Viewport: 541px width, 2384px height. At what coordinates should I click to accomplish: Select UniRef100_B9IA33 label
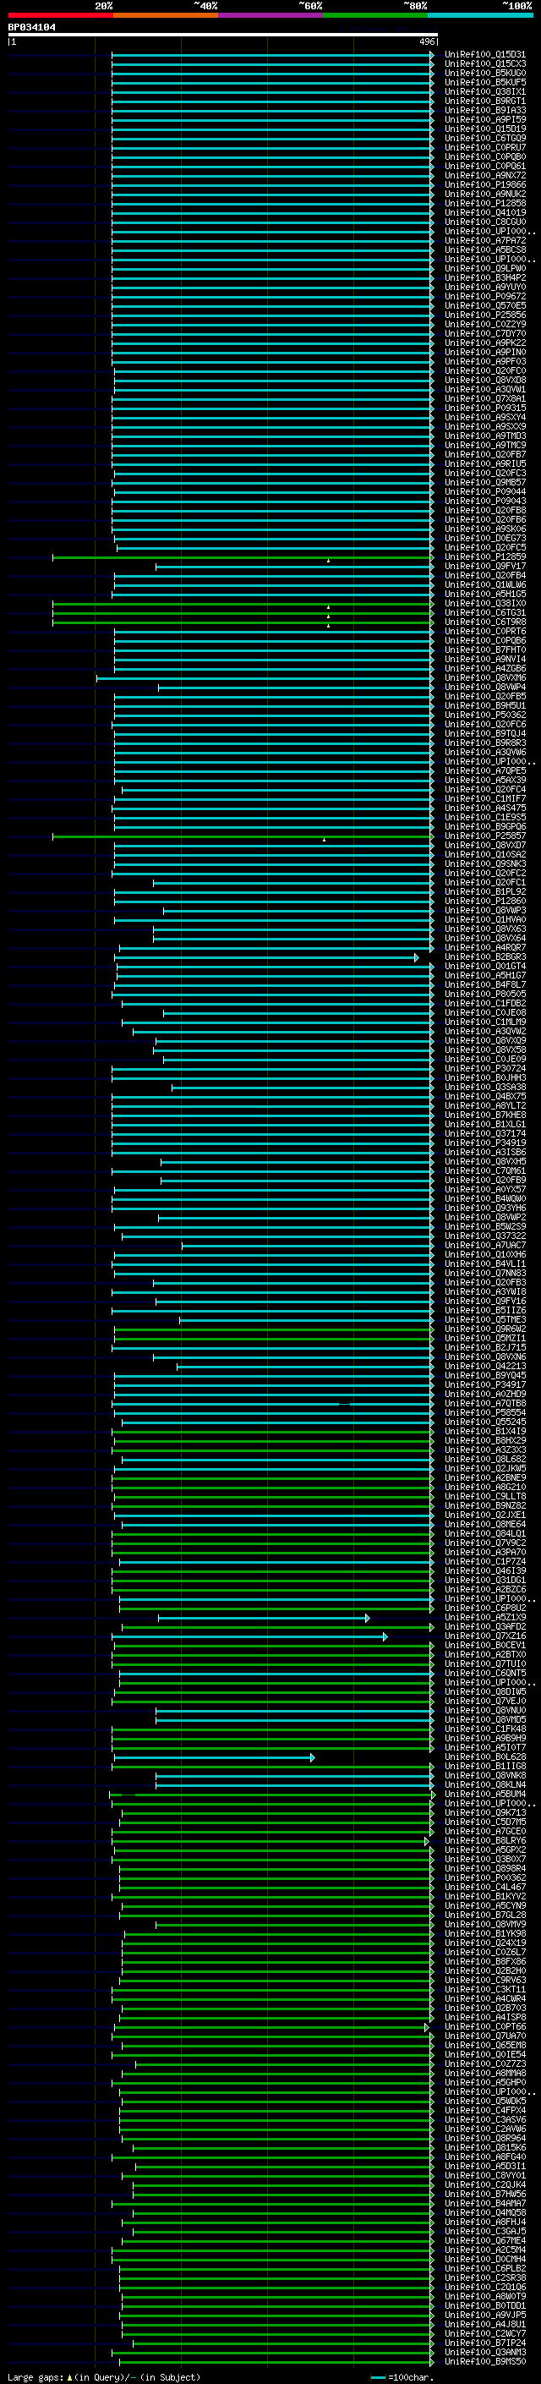point(484,110)
